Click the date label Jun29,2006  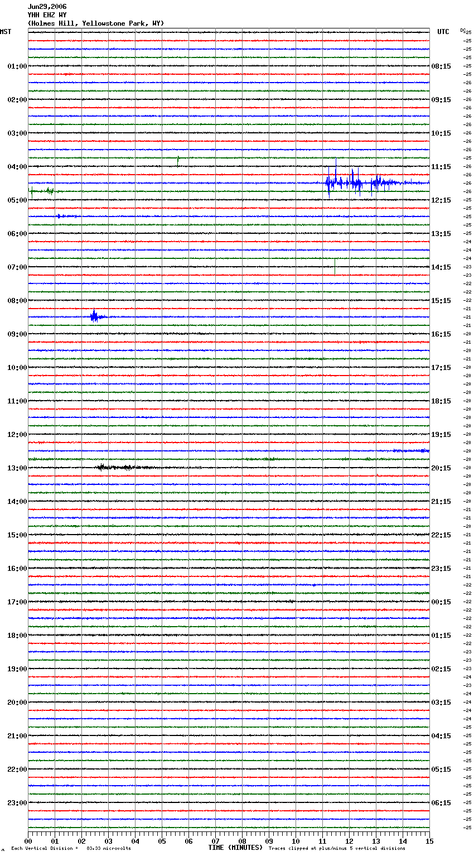coord(47,7)
